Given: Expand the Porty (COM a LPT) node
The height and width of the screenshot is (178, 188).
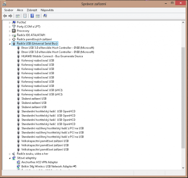Looking at the screenshot, I should (x=10, y=27).
